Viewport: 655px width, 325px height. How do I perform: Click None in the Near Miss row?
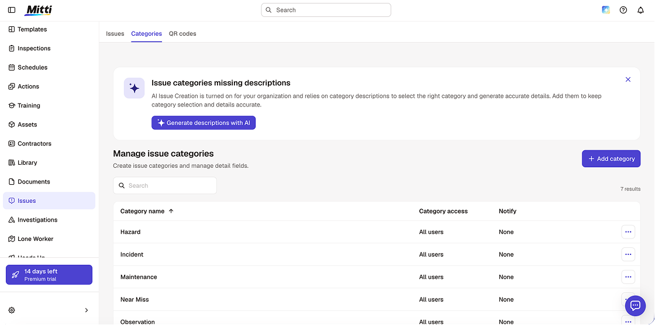[506, 299]
